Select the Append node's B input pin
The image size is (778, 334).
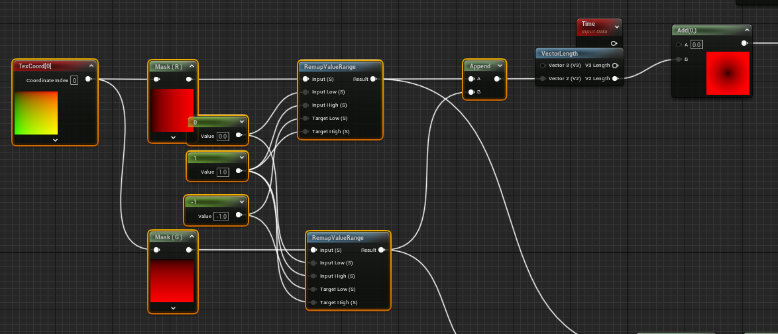(x=471, y=91)
